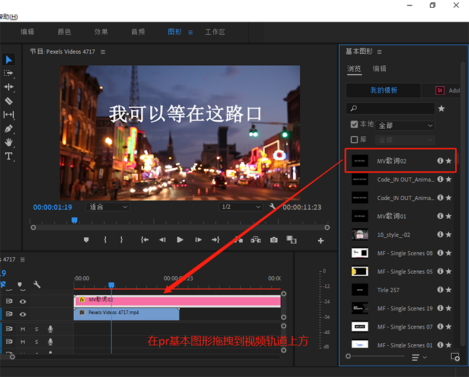
Task: Enable the 库 checkbox
Action: point(354,140)
